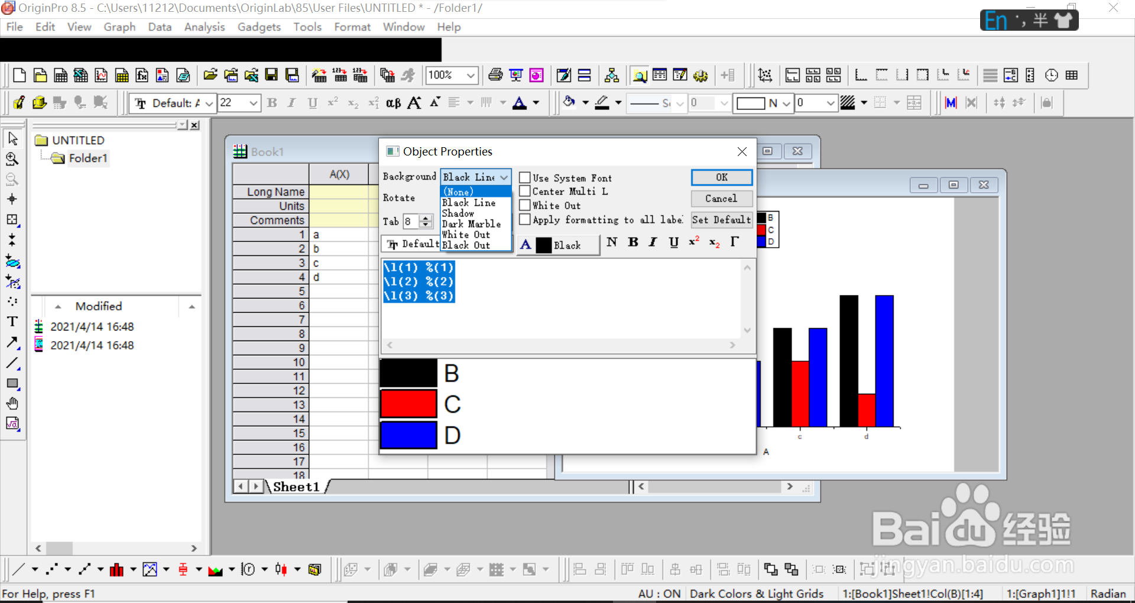The image size is (1135, 603).
Task: Open the Gadgets menu
Action: 259,27
